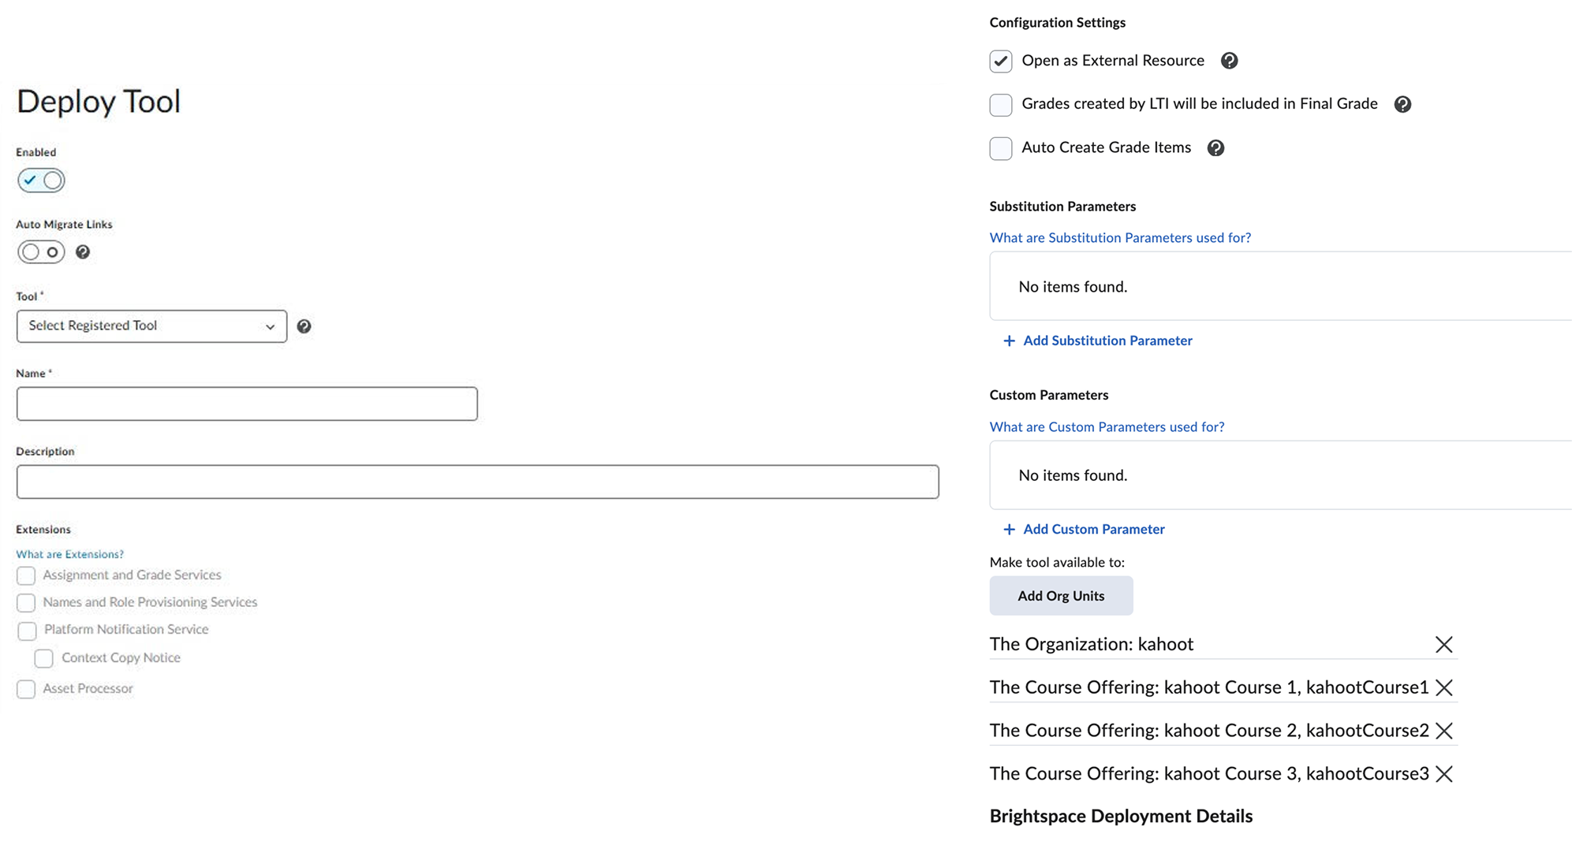Click help icon beside Auto Migrate Links

click(x=83, y=252)
